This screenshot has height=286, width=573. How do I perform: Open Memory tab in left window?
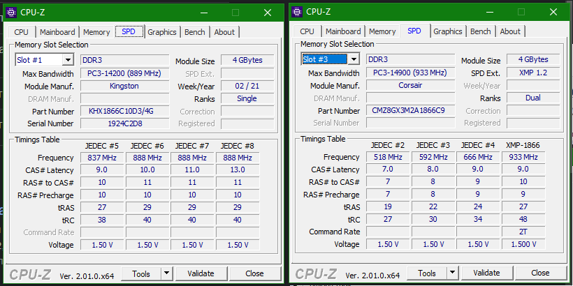(96, 32)
